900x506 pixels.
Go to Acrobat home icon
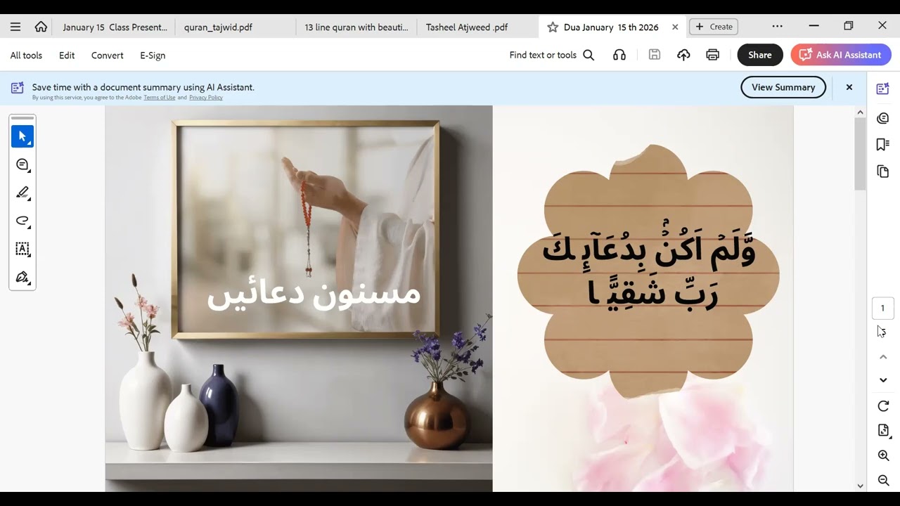(x=41, y=27)
